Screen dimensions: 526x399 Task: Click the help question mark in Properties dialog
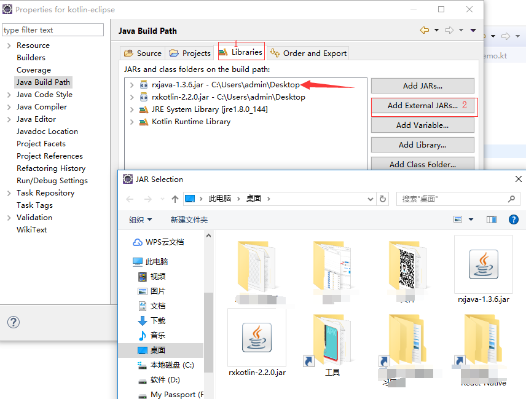pos(14,322)
